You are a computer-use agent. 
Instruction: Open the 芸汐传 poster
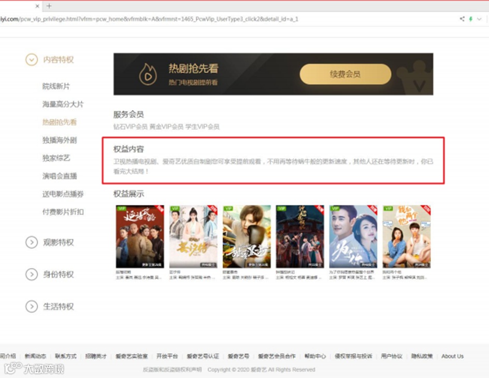(x=193, y=236)
